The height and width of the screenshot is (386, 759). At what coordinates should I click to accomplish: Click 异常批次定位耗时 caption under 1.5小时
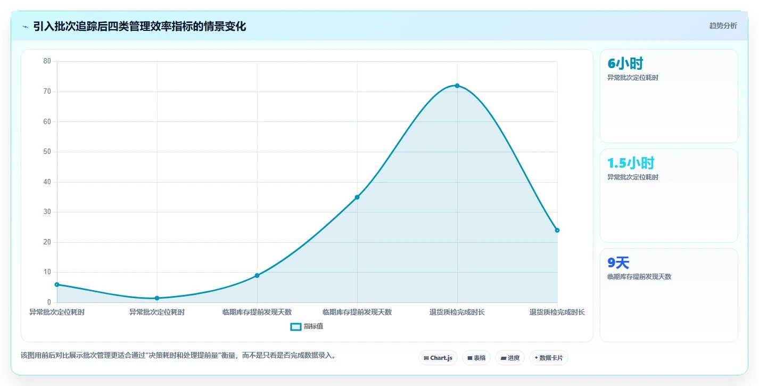pyautogui.click(x=633, y=177)
